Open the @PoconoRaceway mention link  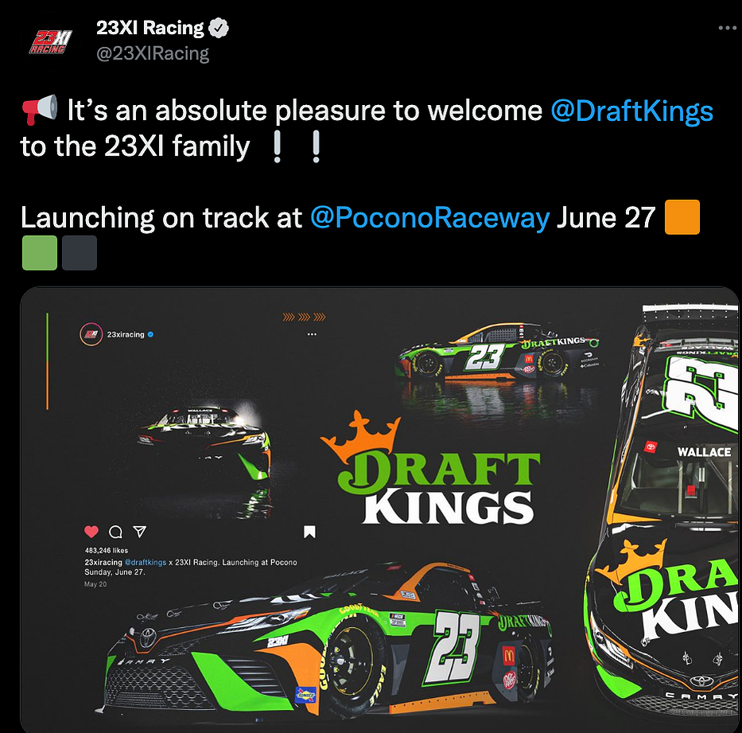429,218
